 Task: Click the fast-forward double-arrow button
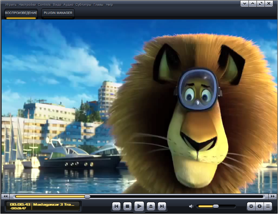pyautogui.click(x=273, y=197)
